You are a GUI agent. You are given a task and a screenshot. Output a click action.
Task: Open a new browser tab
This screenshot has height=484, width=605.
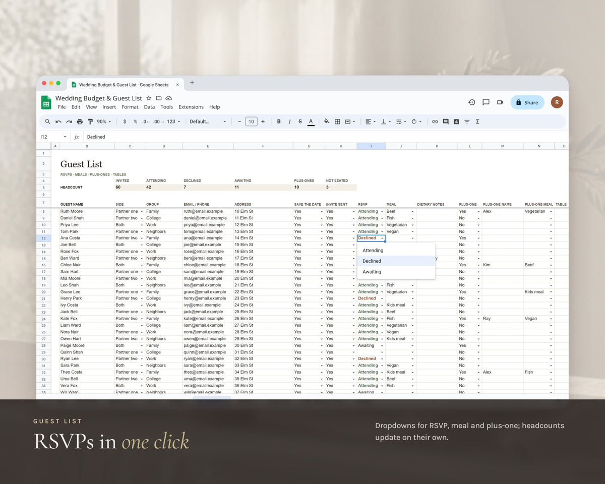[x=192, y=83]
